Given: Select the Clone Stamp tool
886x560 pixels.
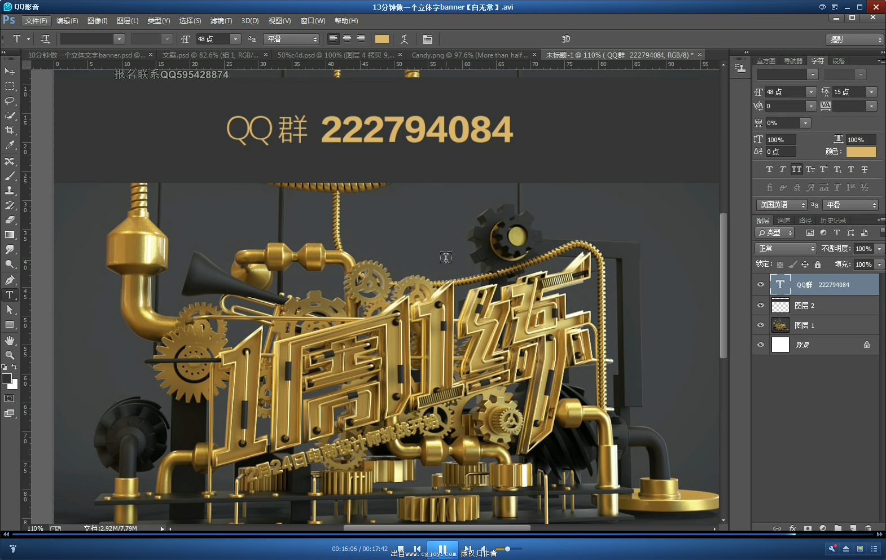Looking at the screenshot, I should click(10, 191).
